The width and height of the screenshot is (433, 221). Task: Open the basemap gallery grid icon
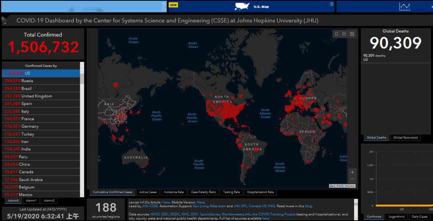352,34
